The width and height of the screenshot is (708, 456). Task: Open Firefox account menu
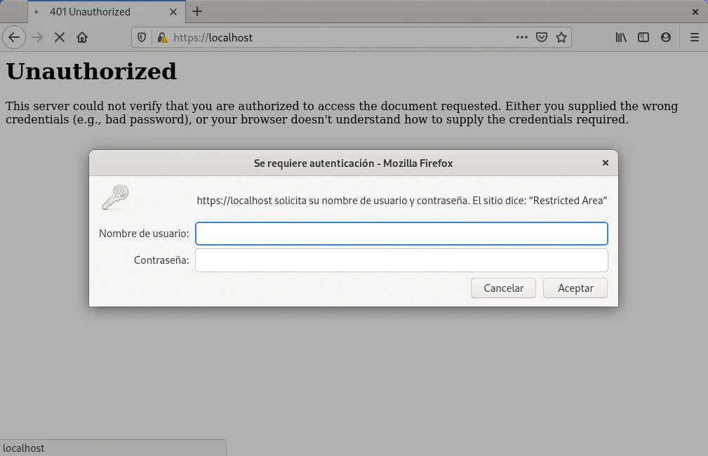pyautogui.click(x=666, y=37)
